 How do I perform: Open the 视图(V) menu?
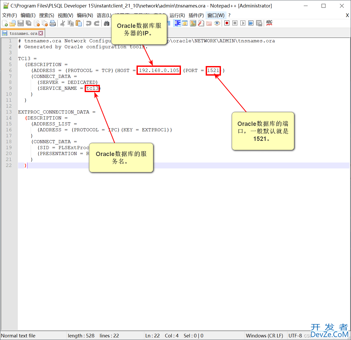[x=66, y=15]
